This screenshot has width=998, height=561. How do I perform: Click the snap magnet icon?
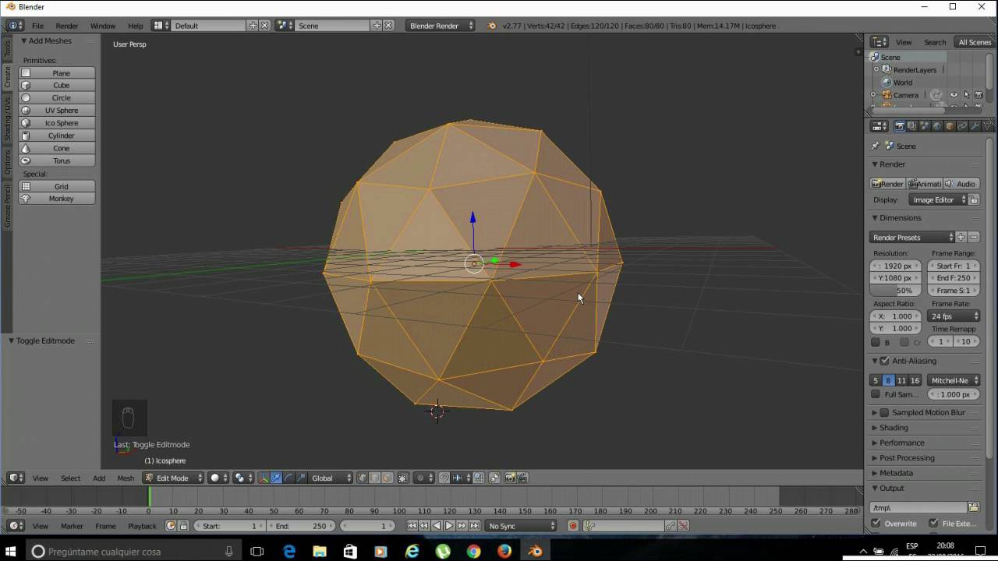tap(444, 478)
